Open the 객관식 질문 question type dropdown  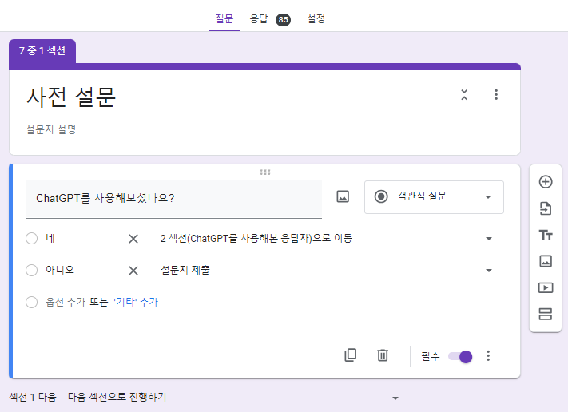(434, 197)
